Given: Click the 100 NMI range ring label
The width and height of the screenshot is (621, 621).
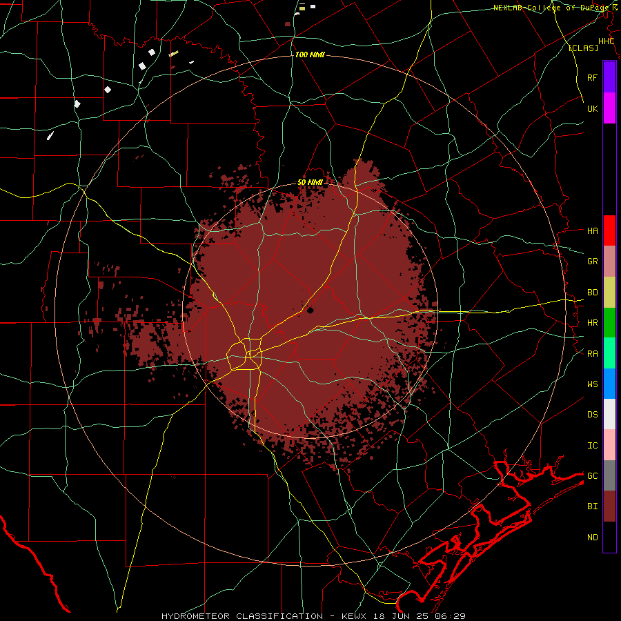Looking at the screenshot, I should [310, 55].
